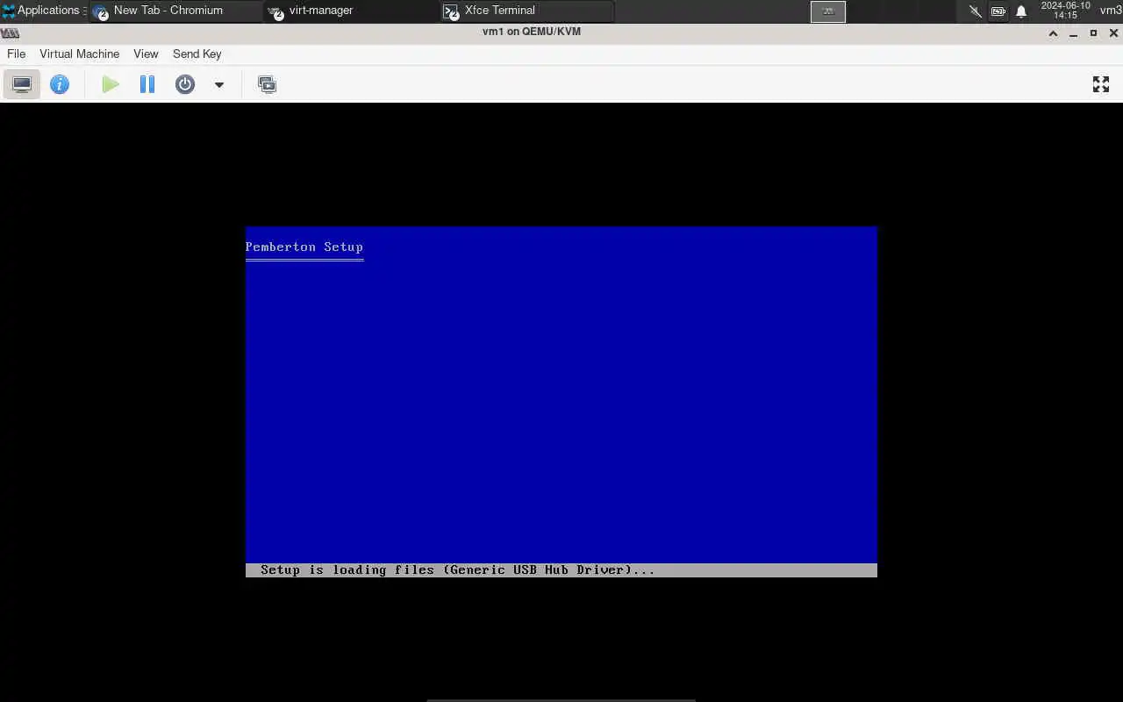Open the Send Key menu
The image size is (1123, 702).
point(197,54)
